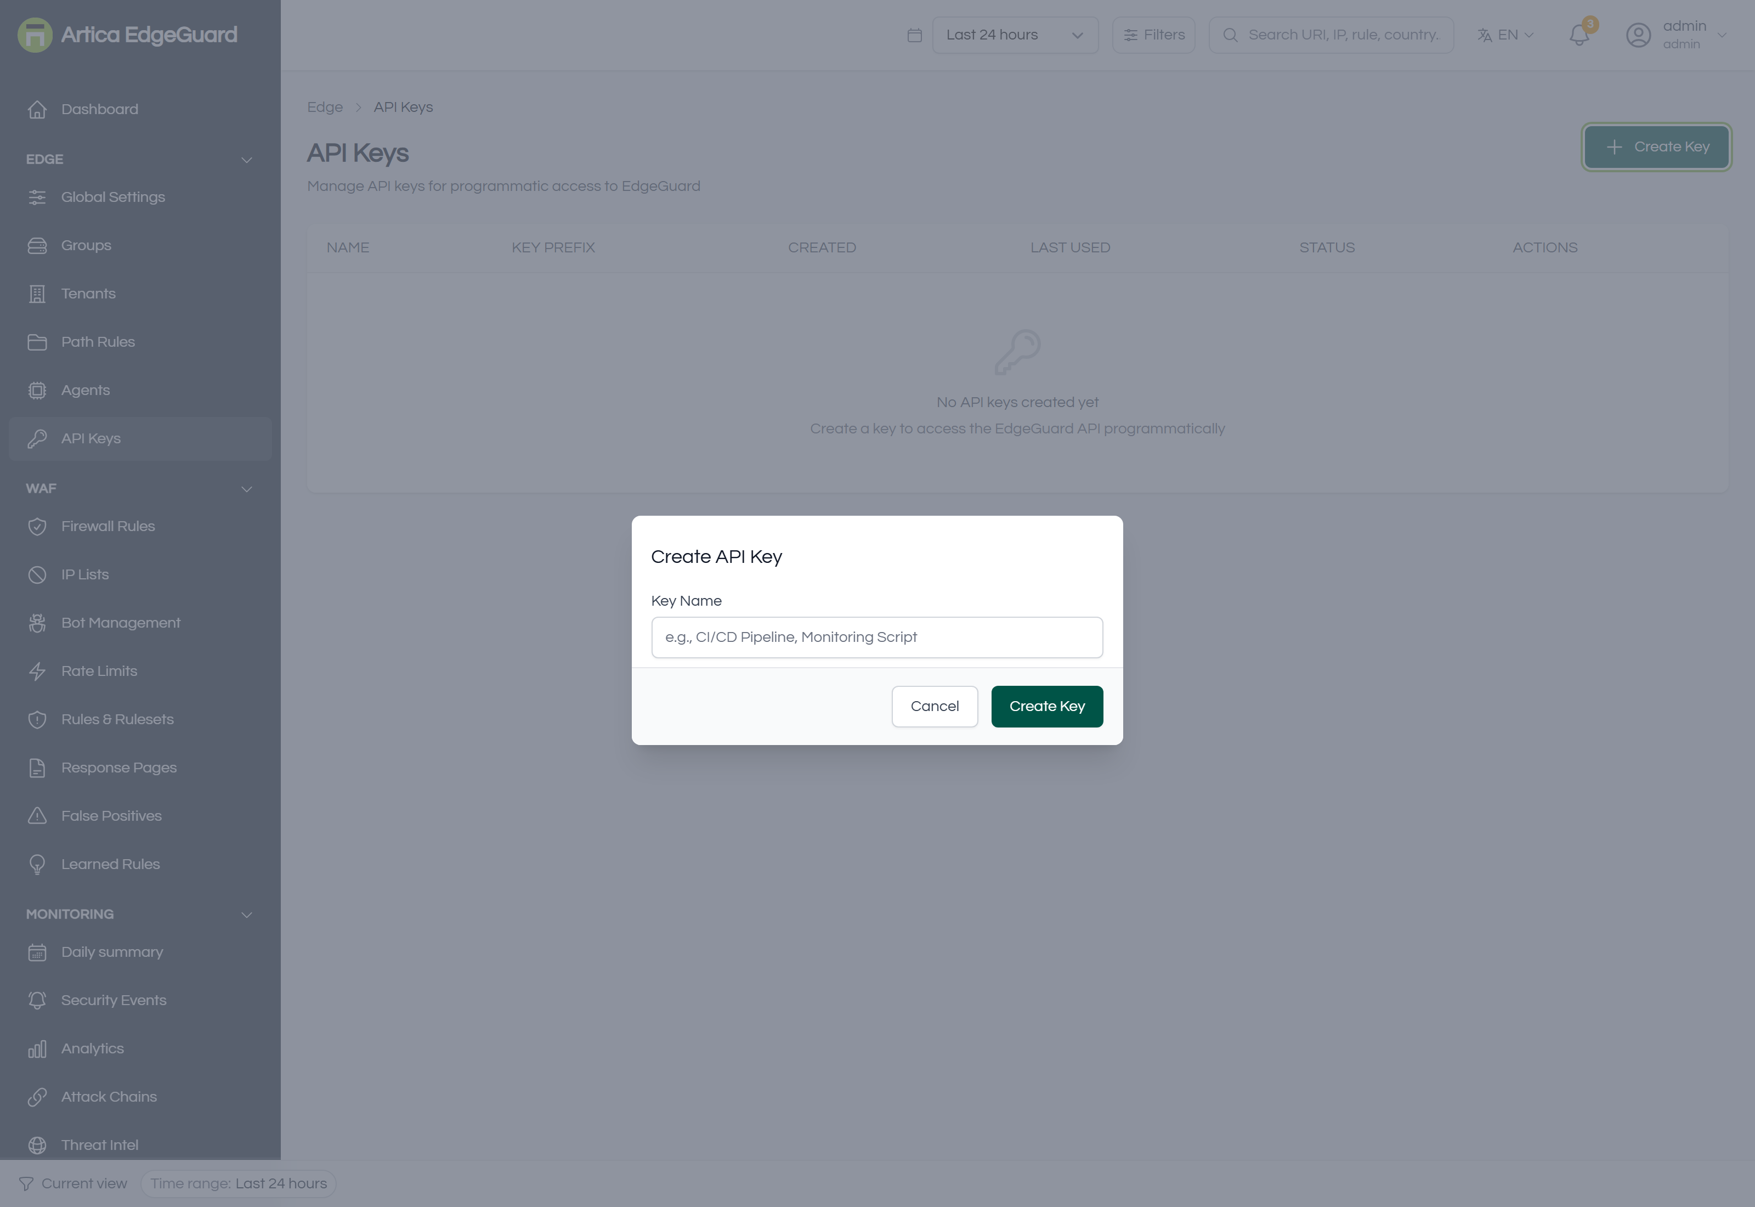1755x1207 pixels.
Task: Open Learned Rules in the sidebar
Action: point(140,865)
